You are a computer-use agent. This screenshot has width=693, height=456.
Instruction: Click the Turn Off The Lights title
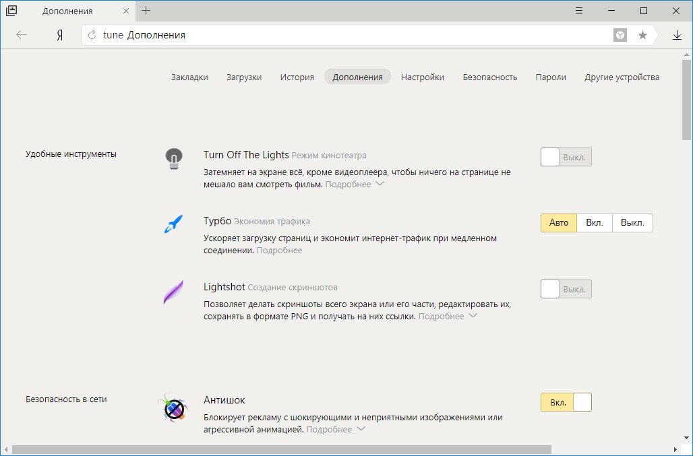click(246, 155)
